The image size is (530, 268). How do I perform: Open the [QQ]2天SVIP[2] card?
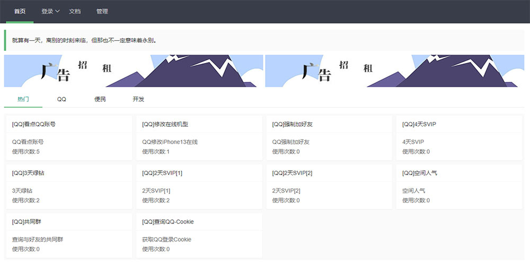tap(329, 186)
